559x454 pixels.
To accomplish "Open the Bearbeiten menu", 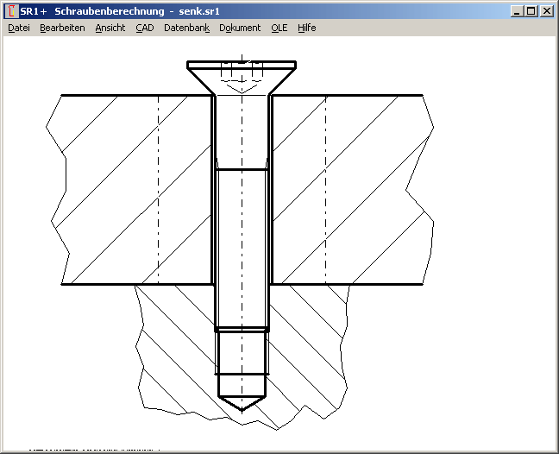I will [62, 28].
